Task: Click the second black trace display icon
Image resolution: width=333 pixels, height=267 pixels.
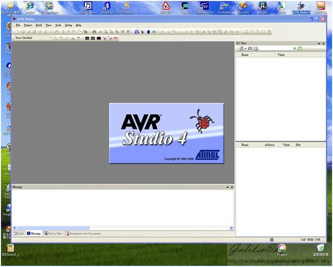Action: point(93,38)
